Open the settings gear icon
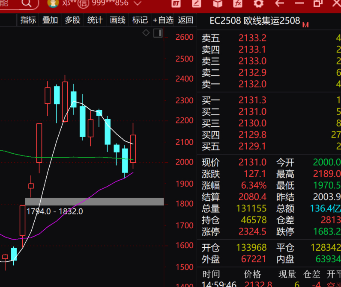Viewport: 341px width, 287px height. click(x=258, y=3)
